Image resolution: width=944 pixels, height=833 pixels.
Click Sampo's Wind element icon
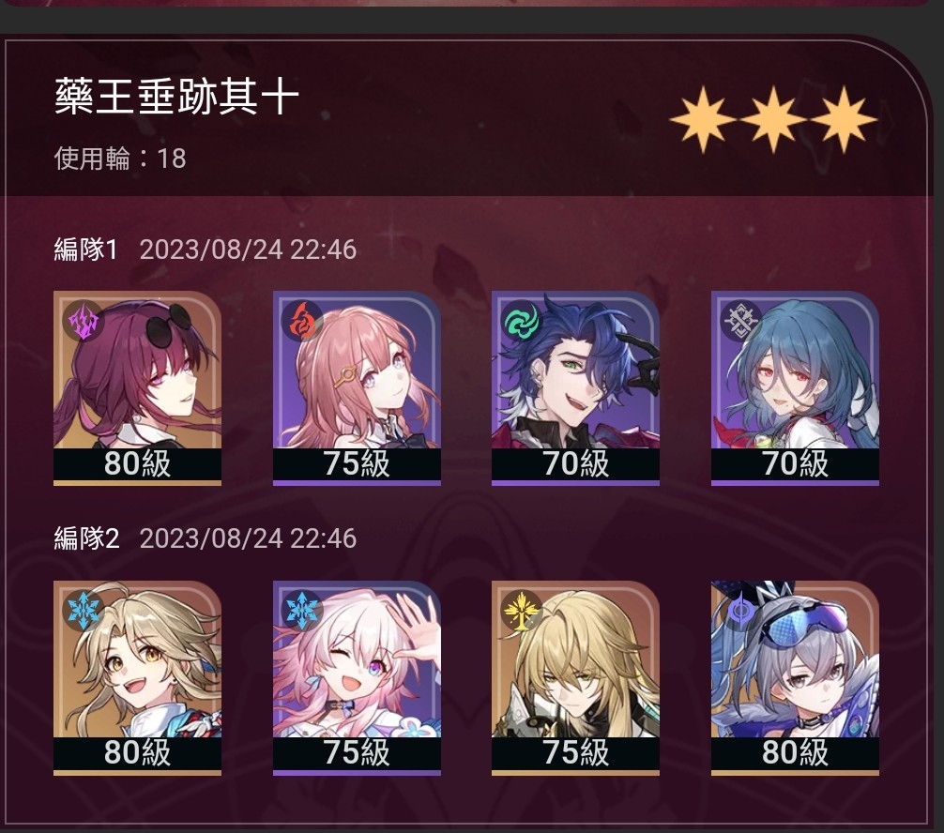522,322
